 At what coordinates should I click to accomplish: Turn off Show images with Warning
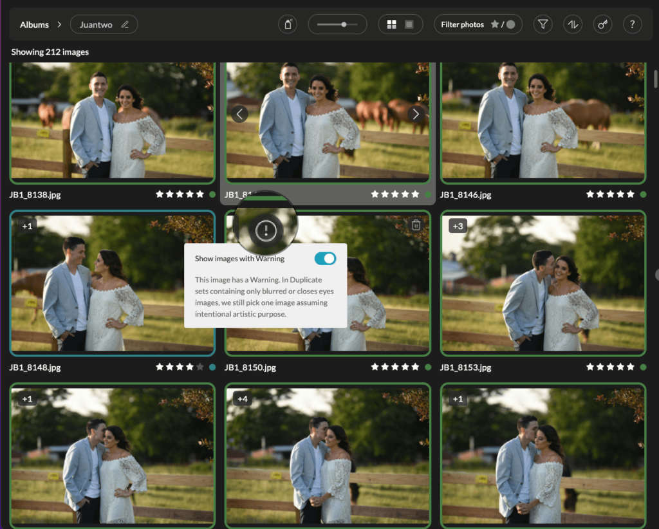coord(325,259)
